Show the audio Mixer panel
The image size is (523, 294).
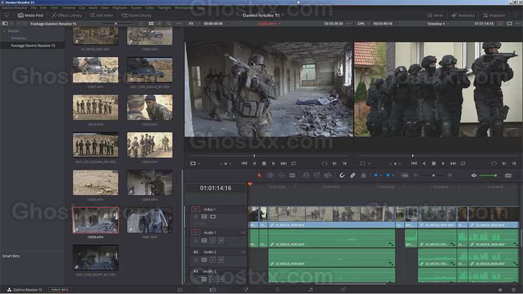click(435, 15)
